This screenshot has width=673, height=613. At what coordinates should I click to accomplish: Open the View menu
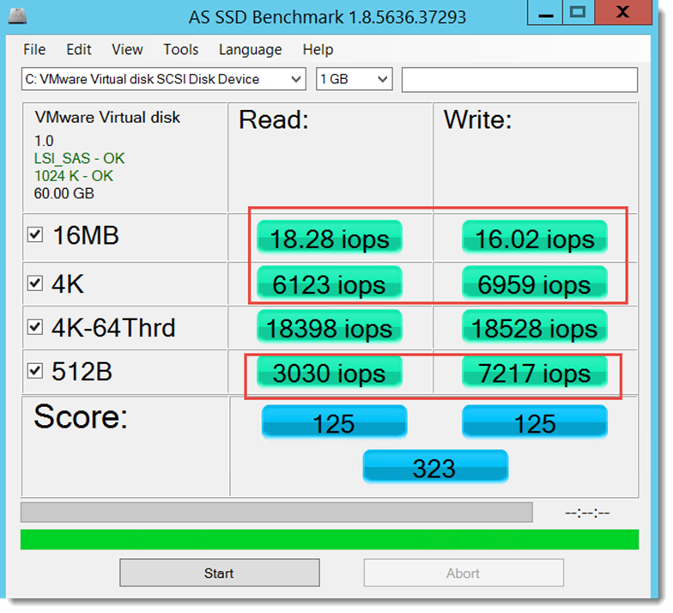127,50
